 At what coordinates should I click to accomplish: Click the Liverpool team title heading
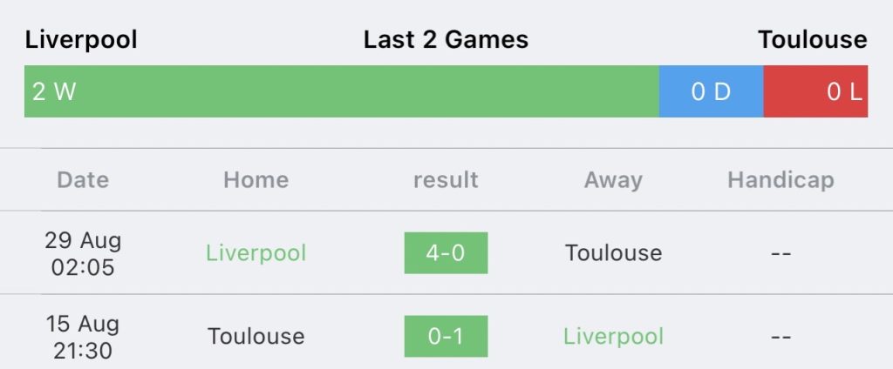[81, 40]
